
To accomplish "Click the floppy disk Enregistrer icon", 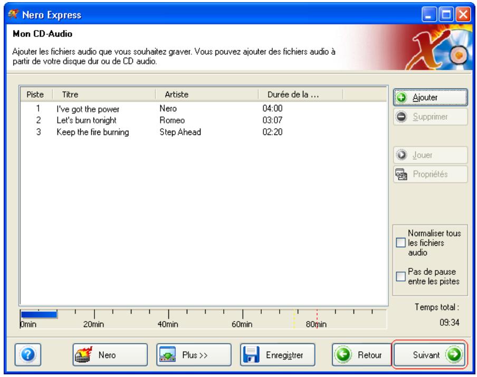I will pos(251,354).
